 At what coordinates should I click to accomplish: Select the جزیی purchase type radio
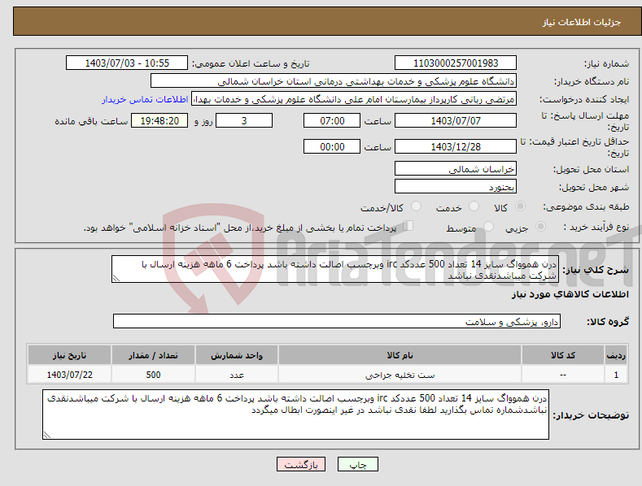540,226
